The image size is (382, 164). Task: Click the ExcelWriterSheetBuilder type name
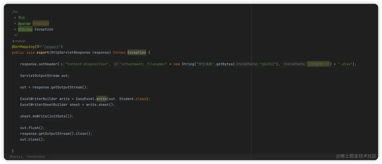(44, 105)
